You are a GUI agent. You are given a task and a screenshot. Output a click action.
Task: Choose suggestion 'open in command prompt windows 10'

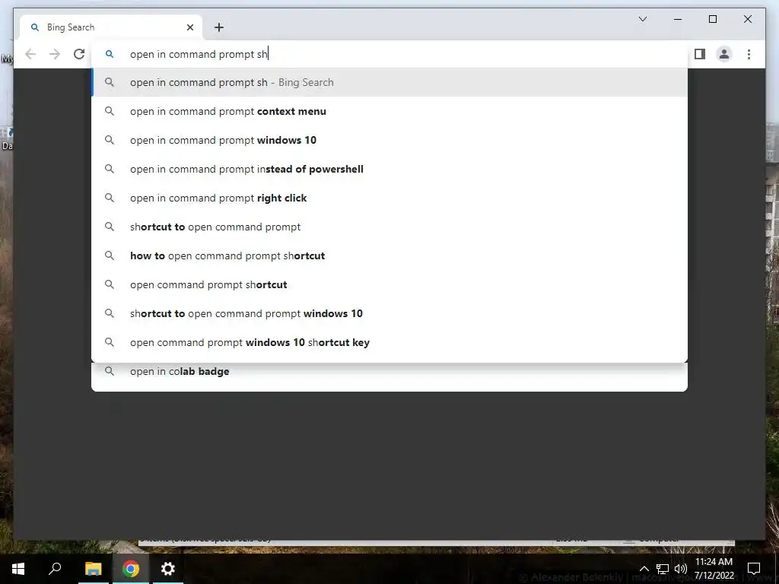[x=389, y=140]
